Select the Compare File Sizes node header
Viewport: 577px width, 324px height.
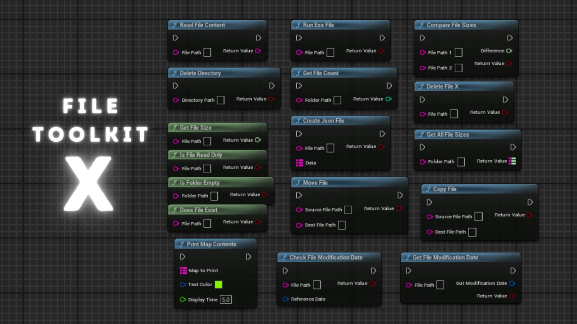[x=466, y=25]
